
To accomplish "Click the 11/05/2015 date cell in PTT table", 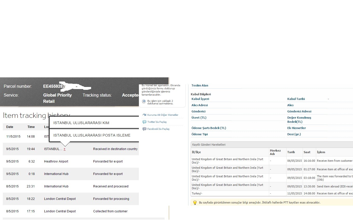I will coord(295,193).
